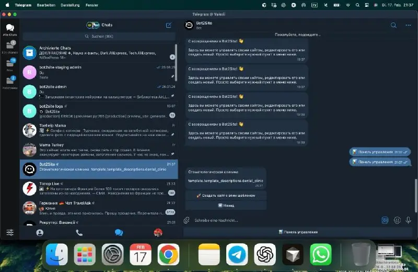The width and height of the screenshot is (418, 272).
Task: Click the compose new message icon
Action: pyautogui.click(x=168, y=25)
